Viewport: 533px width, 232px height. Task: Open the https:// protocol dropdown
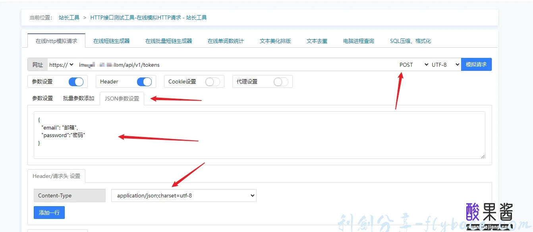[x=62, y=64]
